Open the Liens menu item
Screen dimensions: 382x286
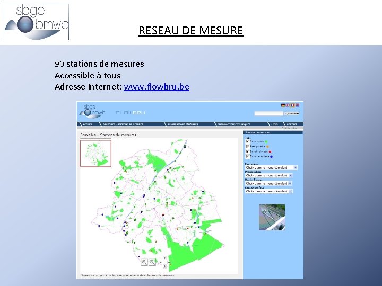pos(275,124)
